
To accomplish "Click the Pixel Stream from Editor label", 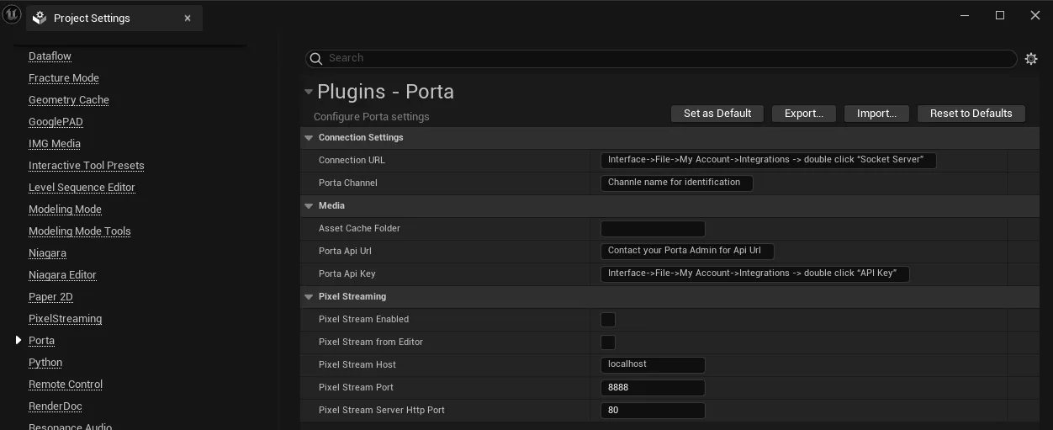I will [x=371, y=342].
